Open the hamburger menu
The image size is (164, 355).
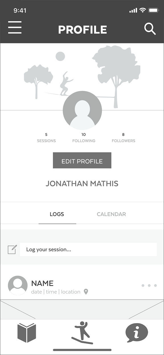pos(15,28)
